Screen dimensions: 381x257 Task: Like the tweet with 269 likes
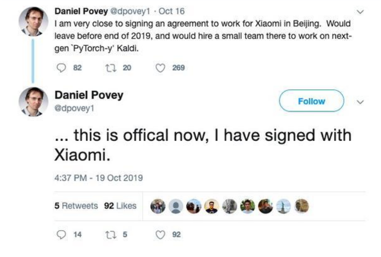point(161,68)
